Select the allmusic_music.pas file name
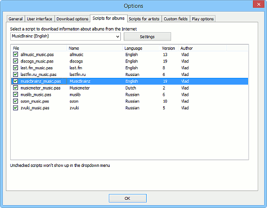Image resolution: width=267 pixels, height=208 pixels. point(37,55)
